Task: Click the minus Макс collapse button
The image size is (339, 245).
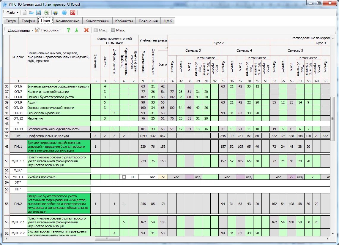Action: click(x=118, y=30)
